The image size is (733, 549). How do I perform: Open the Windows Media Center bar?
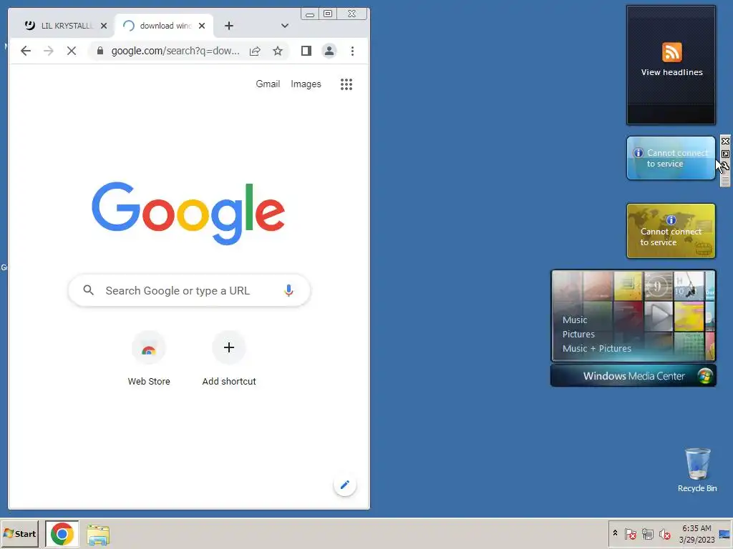pos(634,376)
